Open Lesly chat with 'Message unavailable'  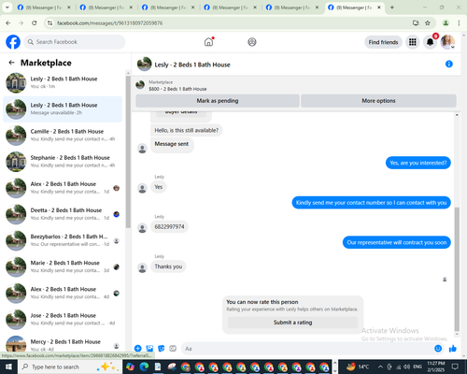point(63,109)
